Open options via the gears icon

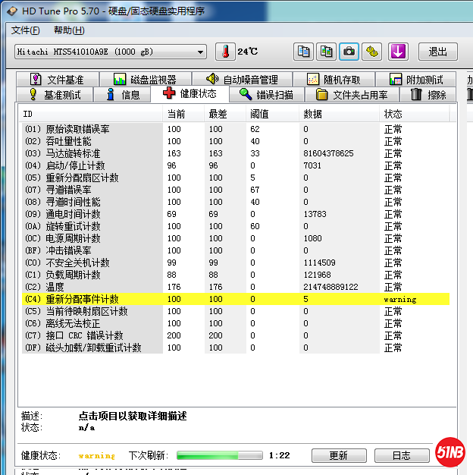tap(371, 52)
